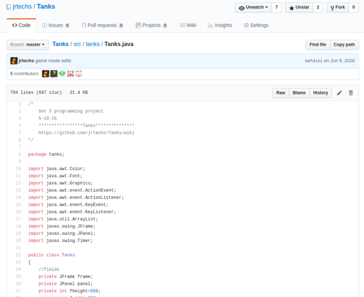
Task: Fork the Tanks repository
Action: click(x=337, y=7)
